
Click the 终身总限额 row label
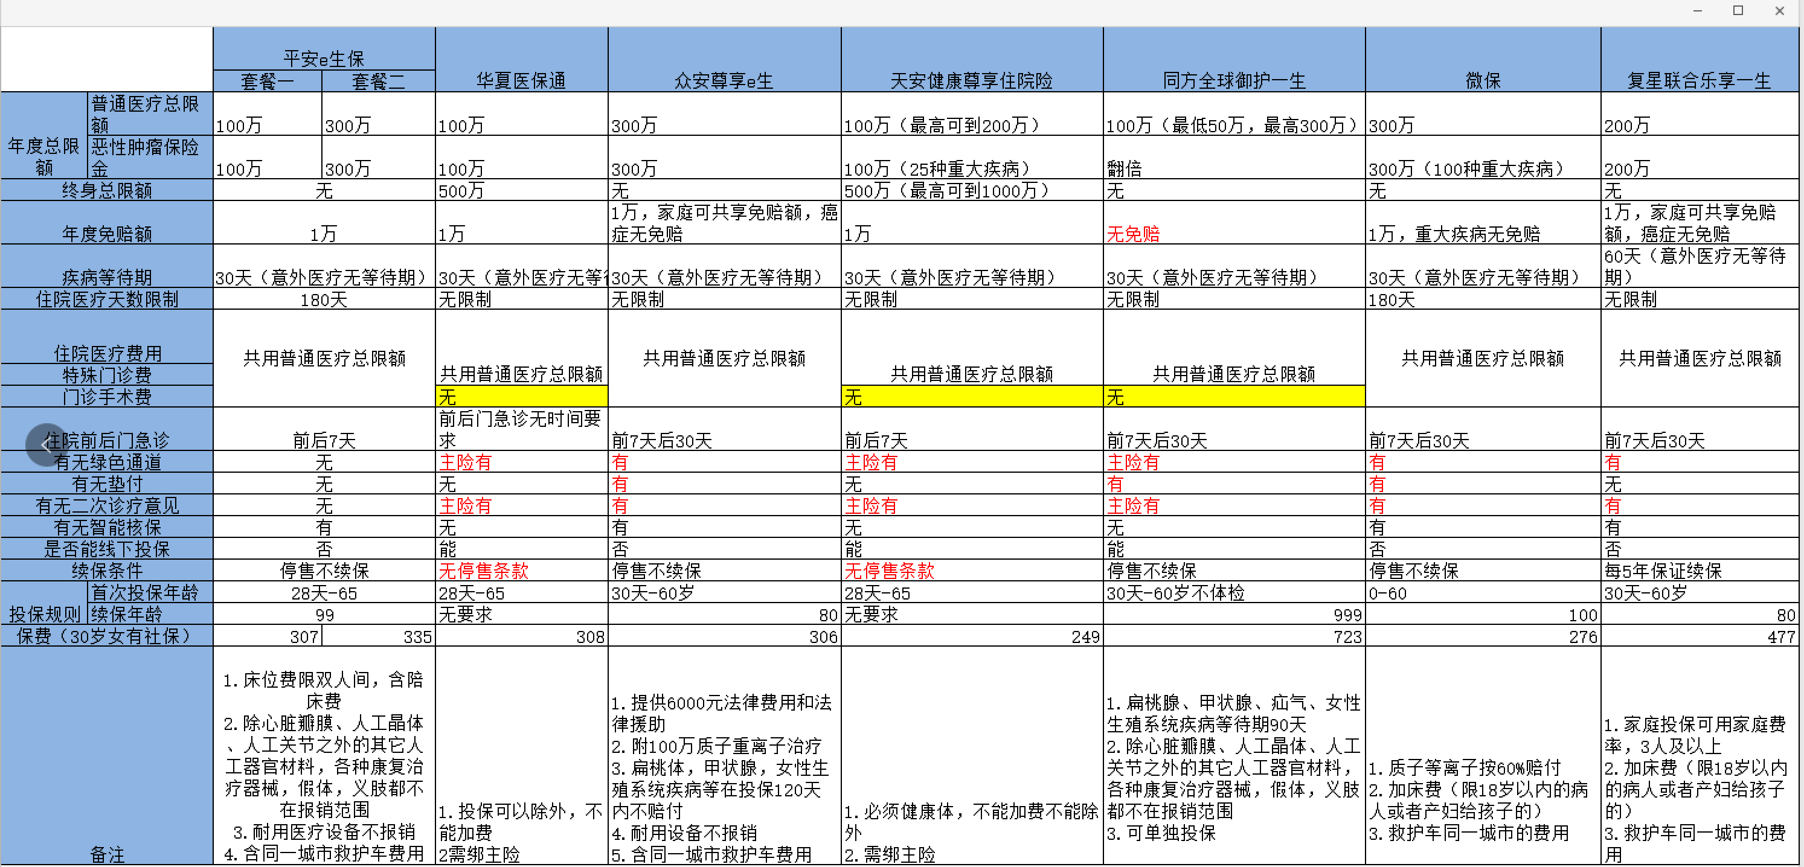[x=106, y=190]
